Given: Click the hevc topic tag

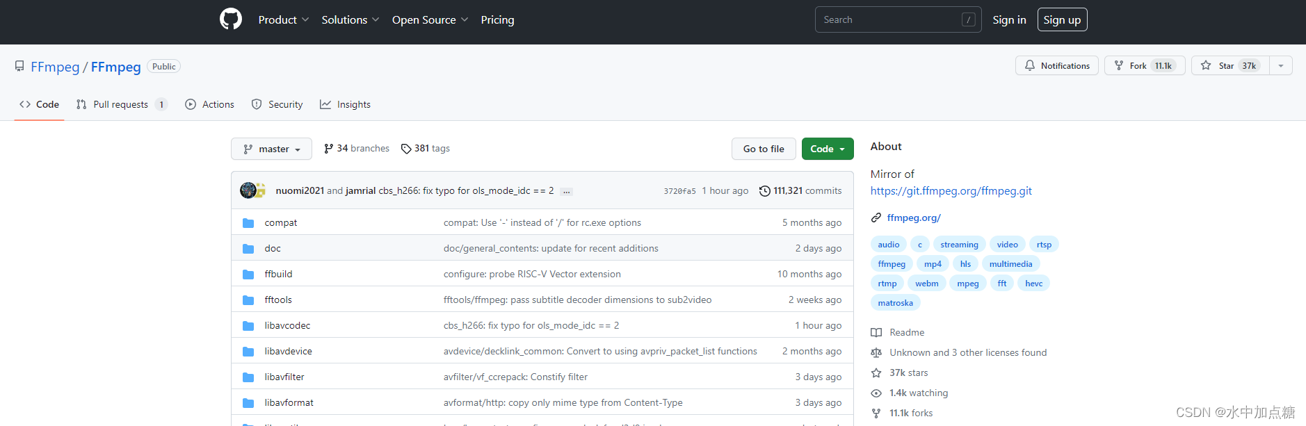Looking at the screenshot, I should coord(1033,284).
